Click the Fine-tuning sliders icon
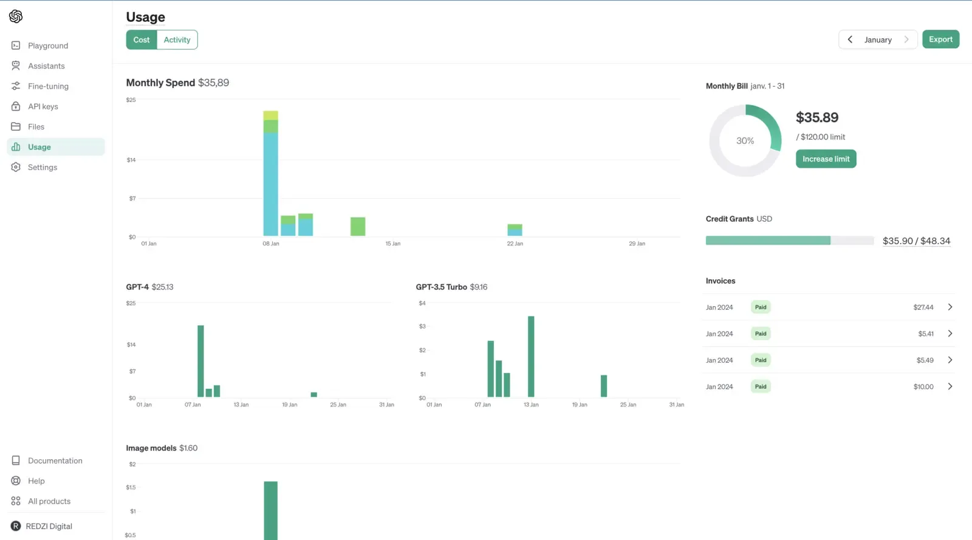972x540 pixels. click(x=16, y=86)
